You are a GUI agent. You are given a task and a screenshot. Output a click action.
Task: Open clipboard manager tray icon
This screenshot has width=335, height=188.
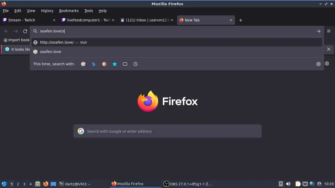298,184
